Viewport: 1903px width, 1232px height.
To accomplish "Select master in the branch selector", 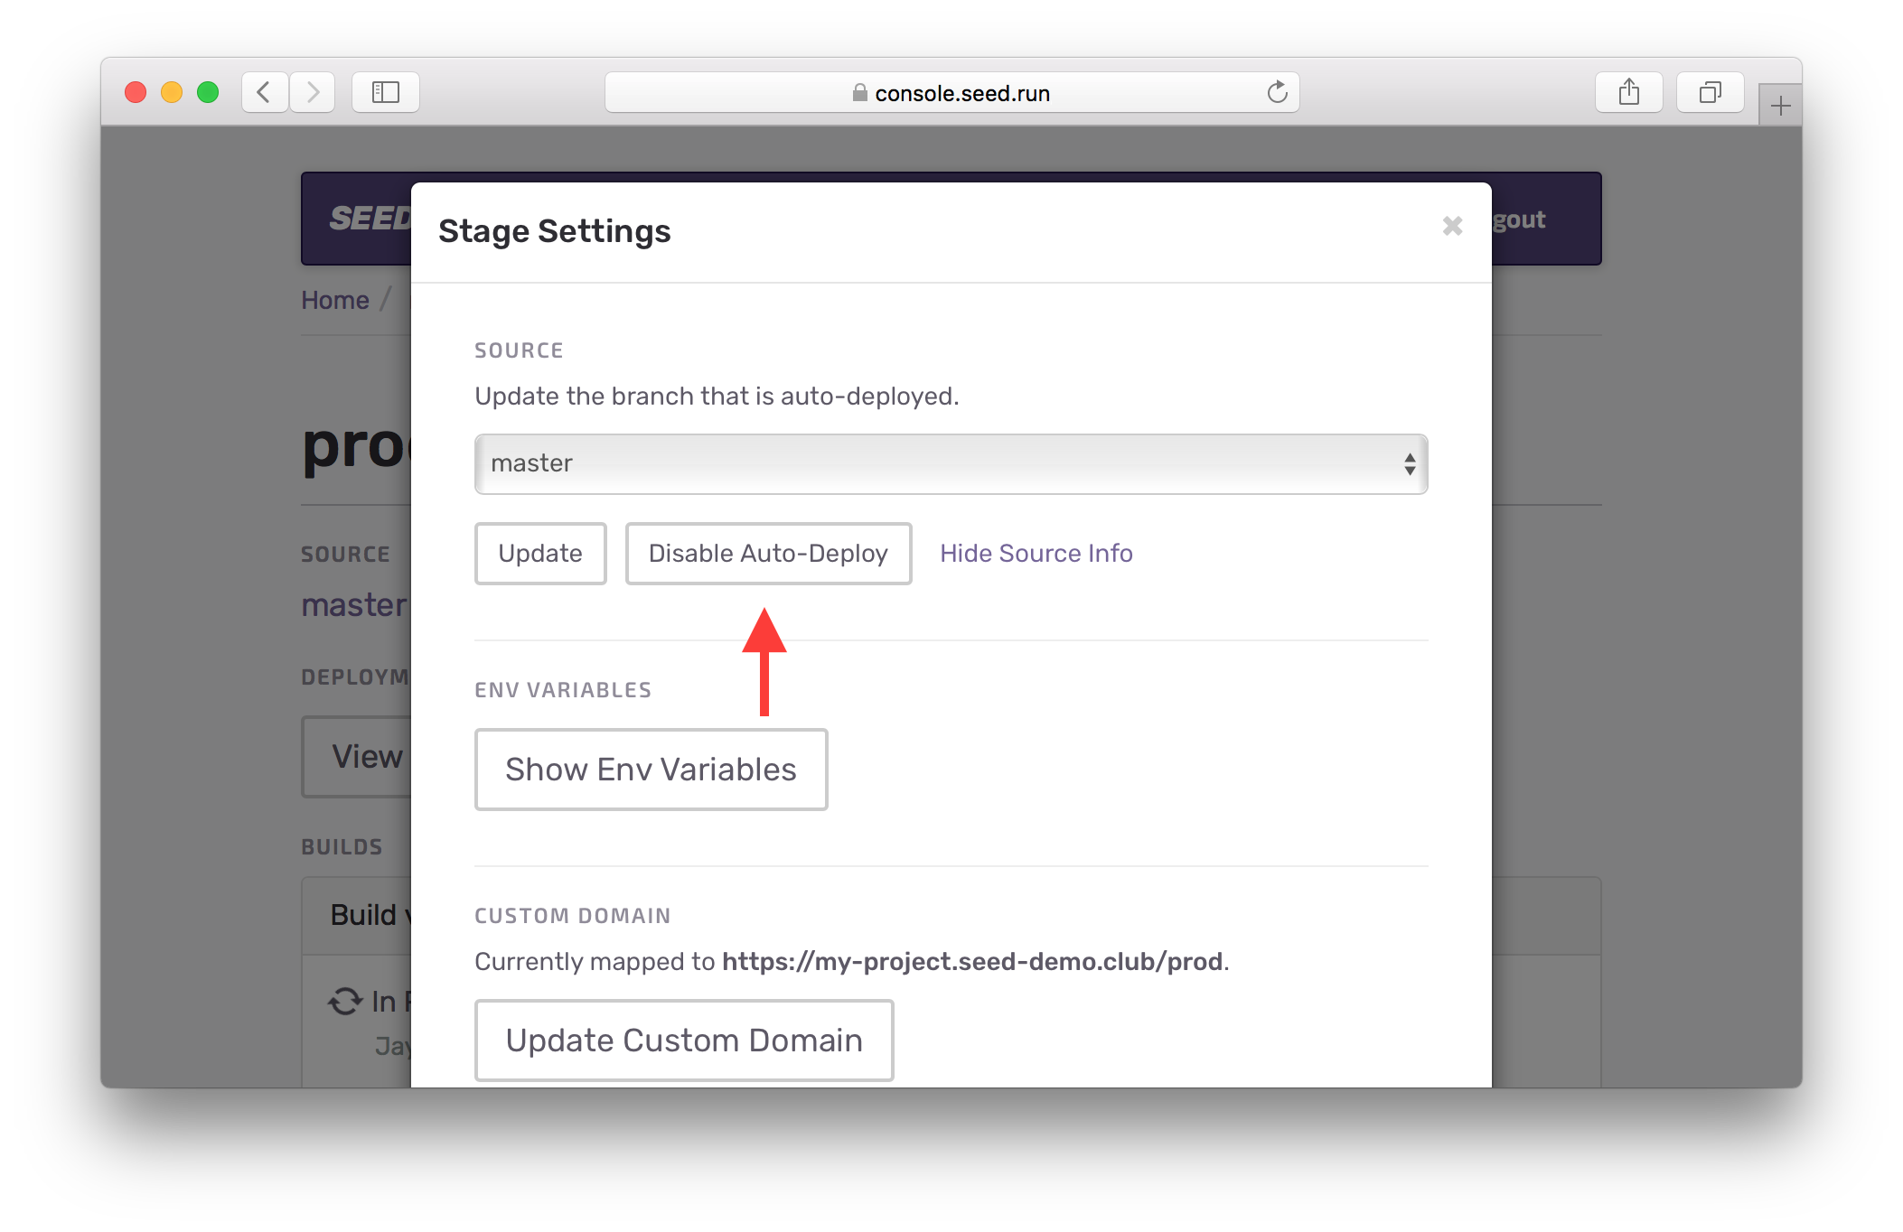I will pyautogui.click(x=532, y=463).
